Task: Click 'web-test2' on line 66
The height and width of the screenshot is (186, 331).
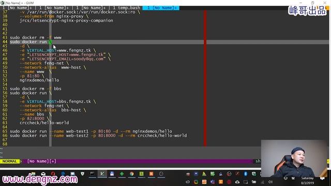Action: point(77,135)
